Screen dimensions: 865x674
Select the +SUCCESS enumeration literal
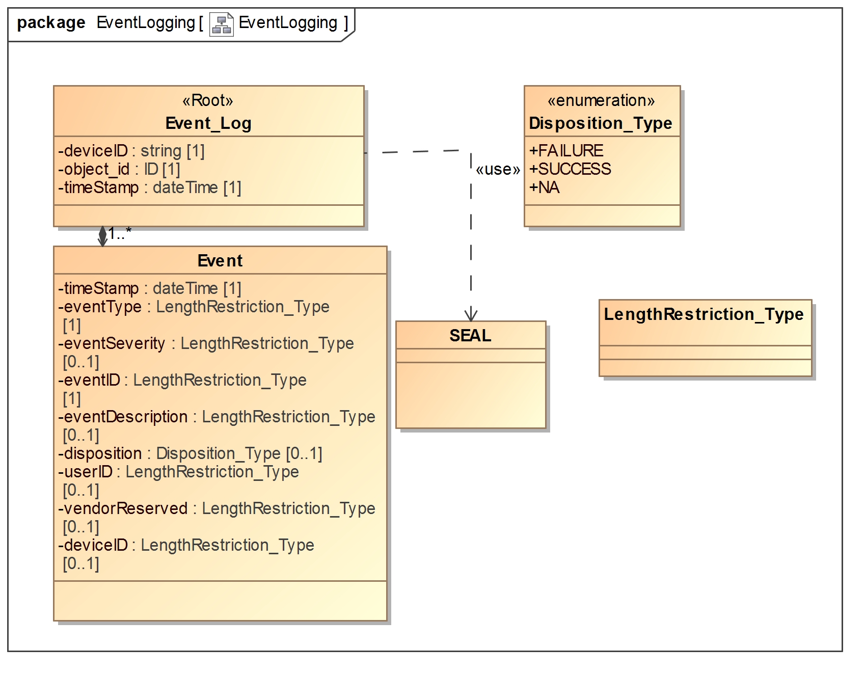pos(570,169)
